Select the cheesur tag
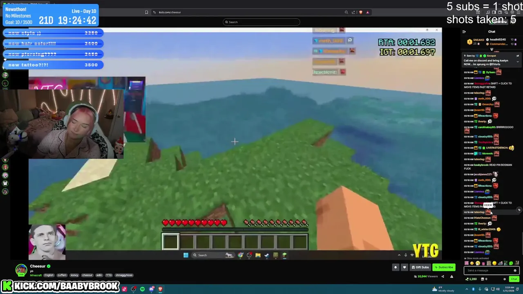 87,275
